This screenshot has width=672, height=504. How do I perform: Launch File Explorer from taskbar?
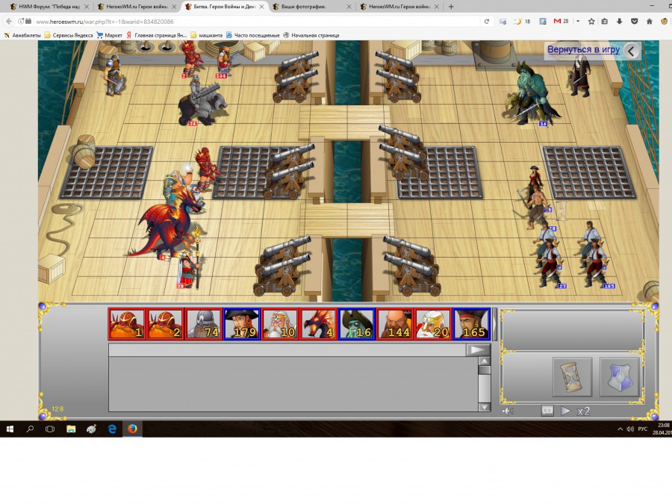pos(71,429)
